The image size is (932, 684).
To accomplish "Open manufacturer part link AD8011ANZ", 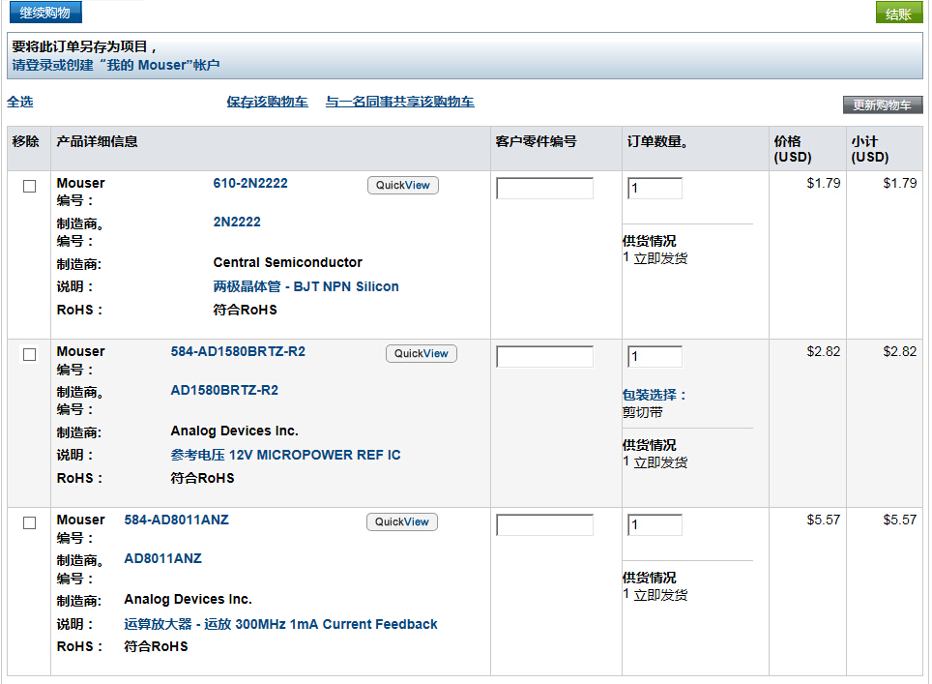I will click(x=162, y=558).
